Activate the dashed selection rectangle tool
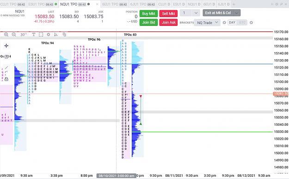The image size is (289, 179). [41, 35]
